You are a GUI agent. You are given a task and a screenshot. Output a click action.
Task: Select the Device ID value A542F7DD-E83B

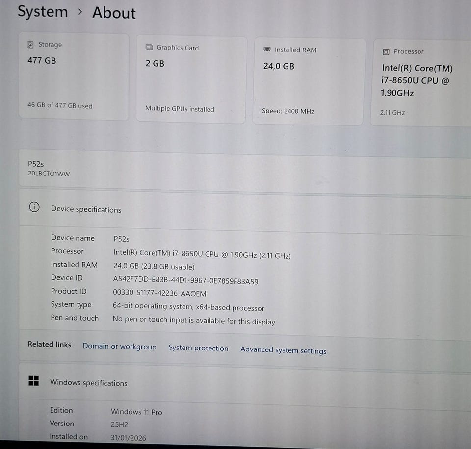click(185, 280)
